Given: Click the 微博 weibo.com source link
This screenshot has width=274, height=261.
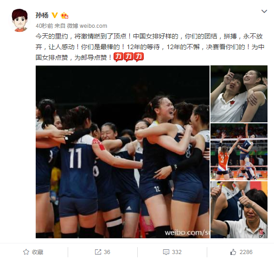Looking at the screenshot, I should click(87, 26).
